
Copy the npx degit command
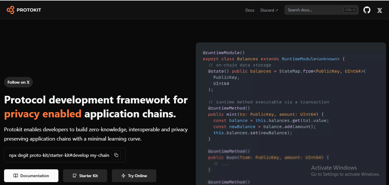click(x=116, y=155)
